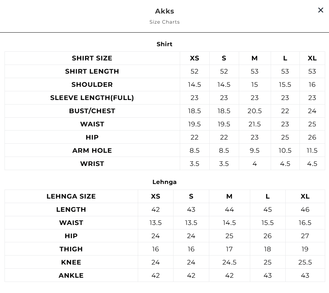The image size is (329, 293).
Task: Click the THIGH row label
Action: point(71,249)
